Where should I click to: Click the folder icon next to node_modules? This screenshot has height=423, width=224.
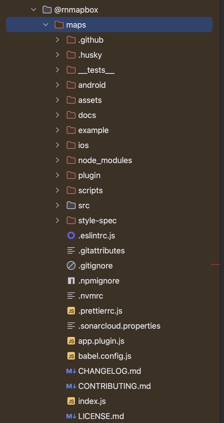[70, 160]
